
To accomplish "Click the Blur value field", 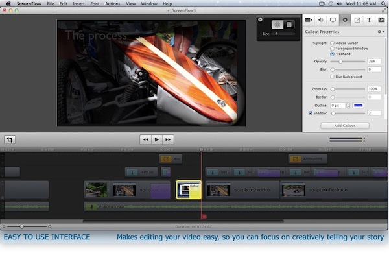I will tap(374, 69).
